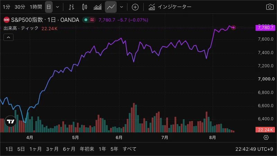Switch to candlestick chart style
Image resolution: width=277 pixels, height=156 pixels.
[x=84, y=7]
